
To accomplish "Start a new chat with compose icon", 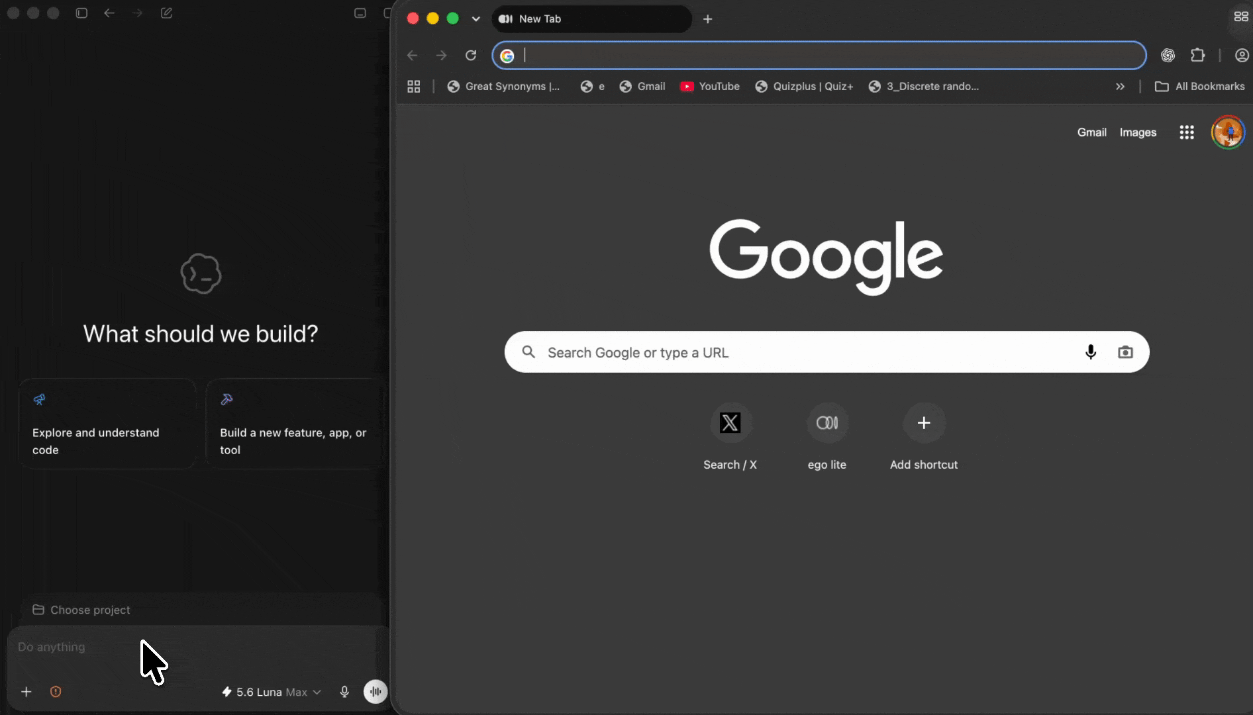I will click(166, 13).
